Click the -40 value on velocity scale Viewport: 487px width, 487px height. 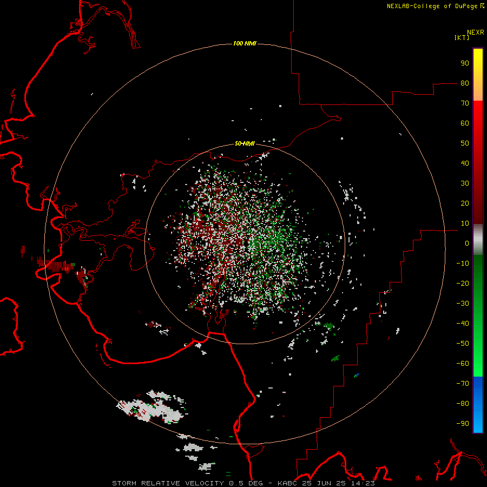pos(463,324)
